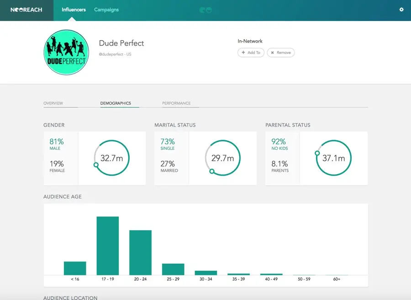Click the 17 - 19 age bar
Screen dimensions: 411x300
coord(108,246)
